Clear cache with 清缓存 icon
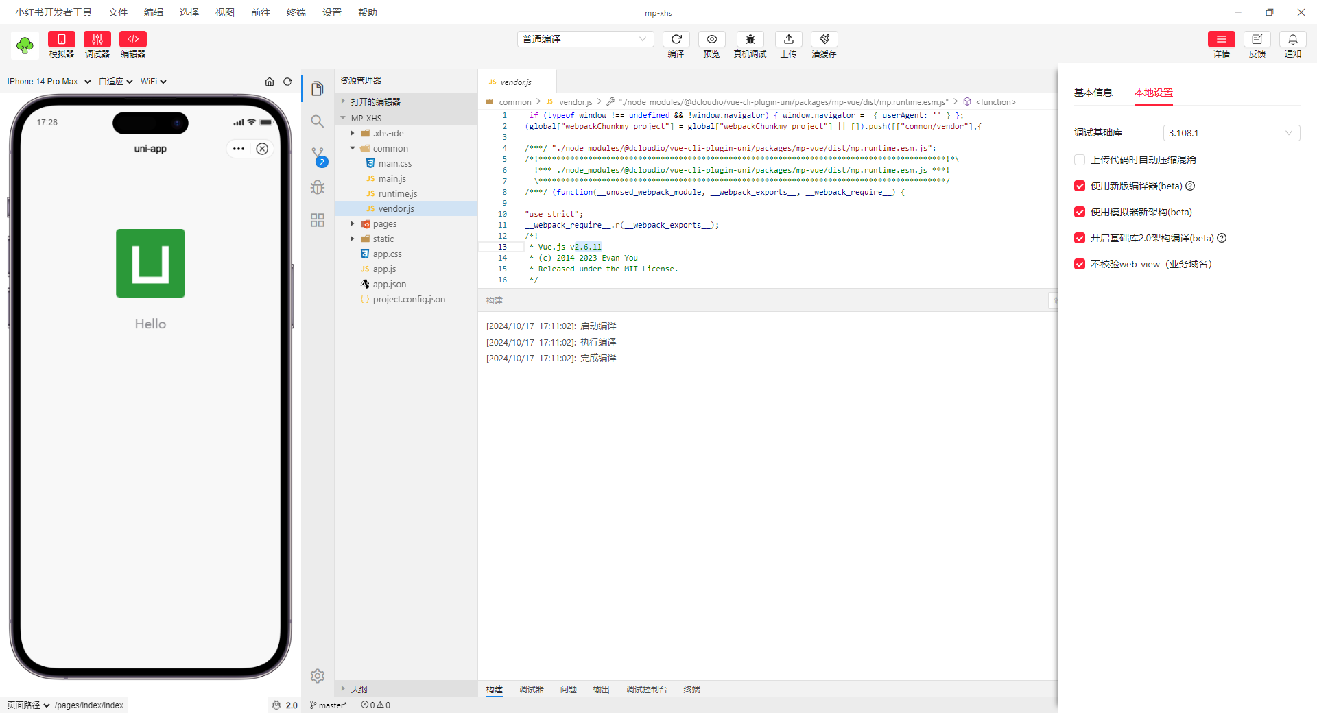The height and width of the screenshot is (713, 1317). coord(824,39)
